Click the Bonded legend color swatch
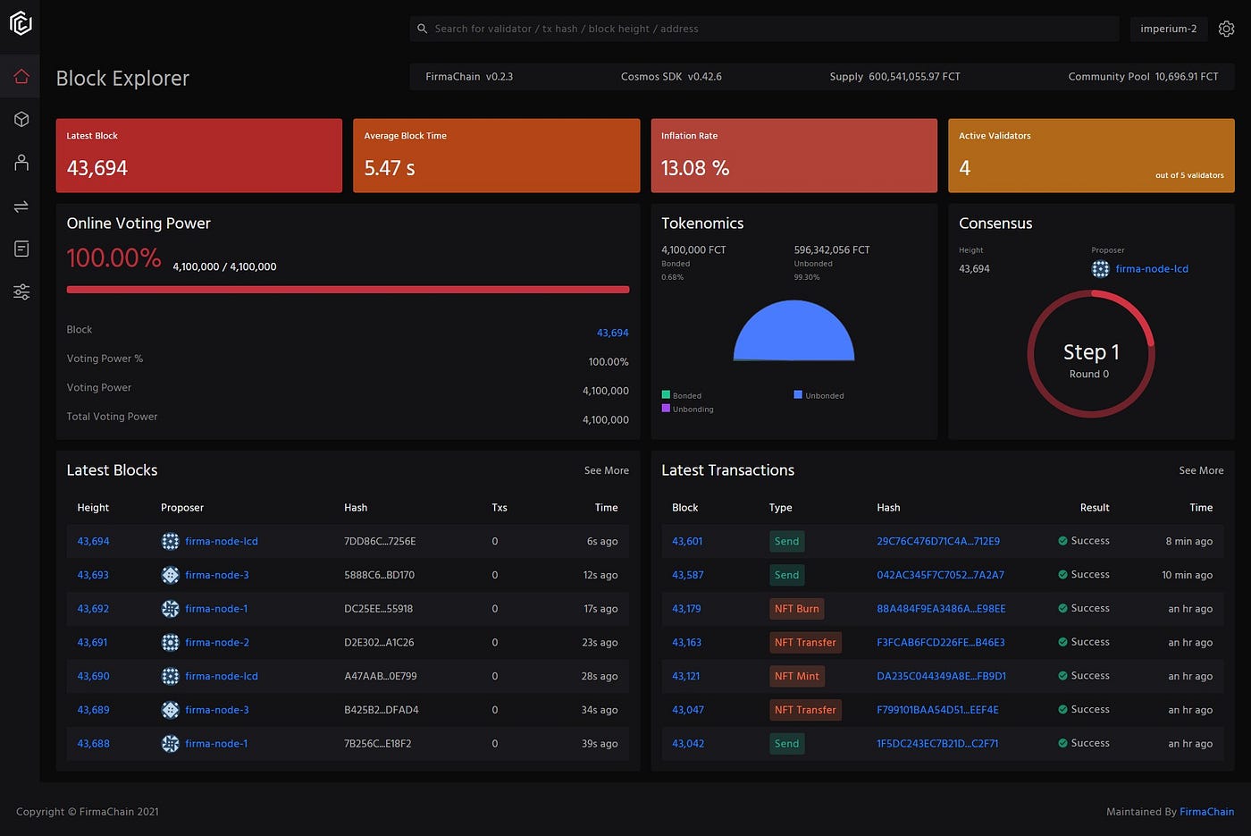The image size is (1251, 836). pyautogui.click(x=666, y=394)
